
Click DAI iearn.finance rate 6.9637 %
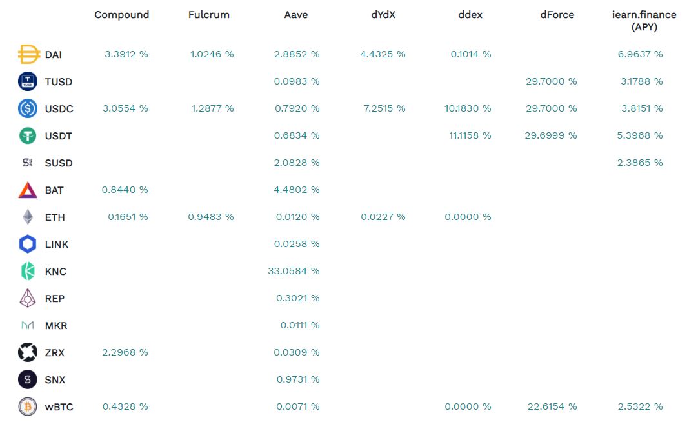click(640, 54)
